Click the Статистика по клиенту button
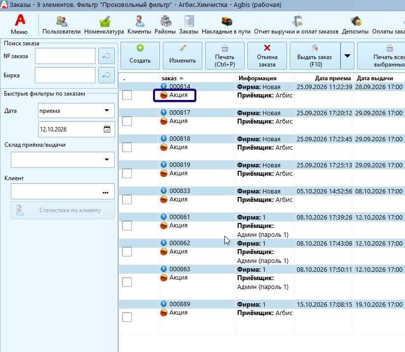This screenshot has height=352, width=405. click(62, 210)
